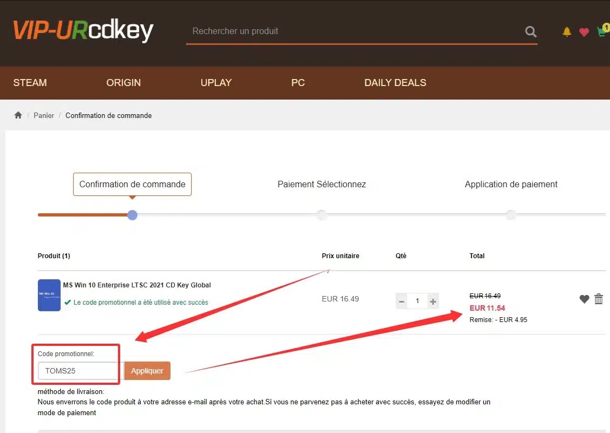The width and height of the screenshot is (610, 433).
Task: Open the ORIGIN menu
Action: 123,83
